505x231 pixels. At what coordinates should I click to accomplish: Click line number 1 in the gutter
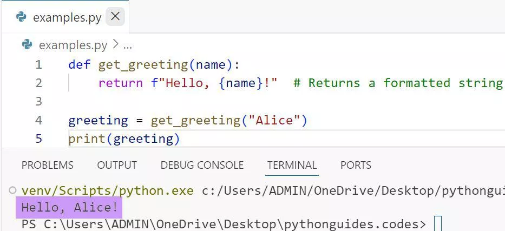(x=38, y=65)
